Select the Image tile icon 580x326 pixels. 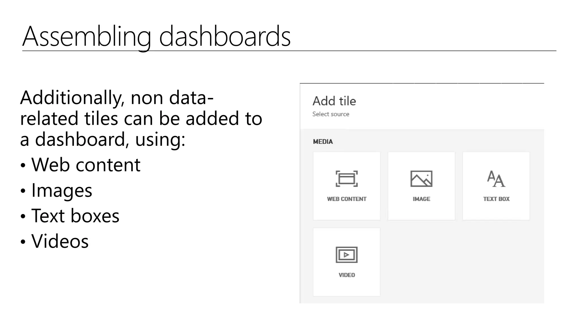(x=421, y=179)
